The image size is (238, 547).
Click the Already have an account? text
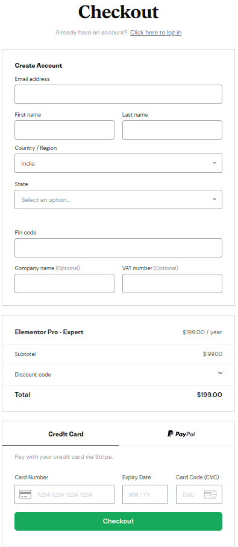91,33
